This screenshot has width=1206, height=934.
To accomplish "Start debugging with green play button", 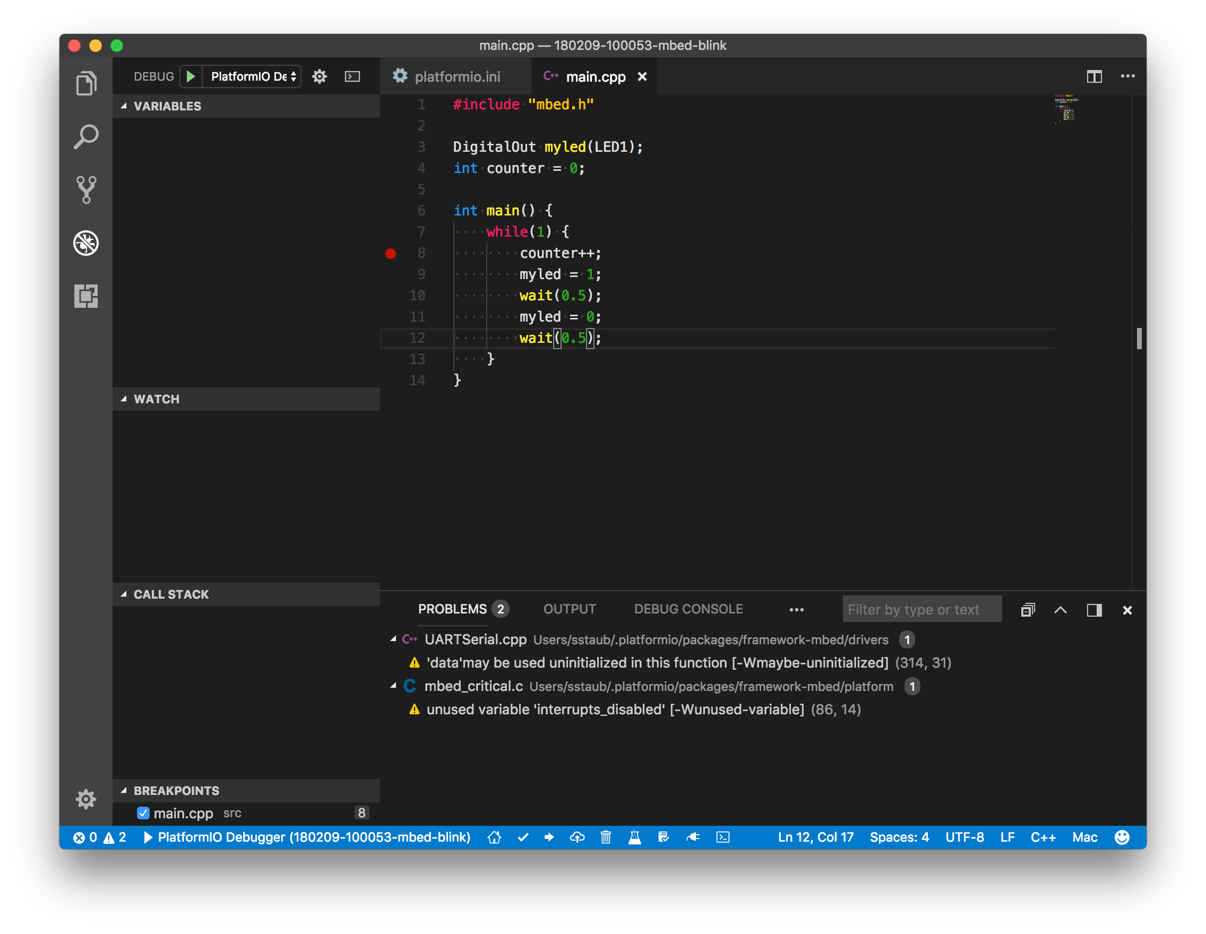I will pos(191,76).
